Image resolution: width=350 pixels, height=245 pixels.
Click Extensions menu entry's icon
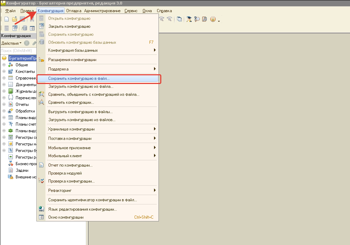41,60
